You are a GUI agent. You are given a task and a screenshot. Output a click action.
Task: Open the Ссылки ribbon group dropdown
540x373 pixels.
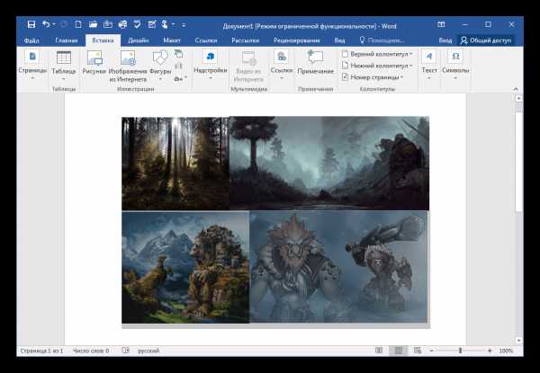pyautogui.click(x=282, y=66)
